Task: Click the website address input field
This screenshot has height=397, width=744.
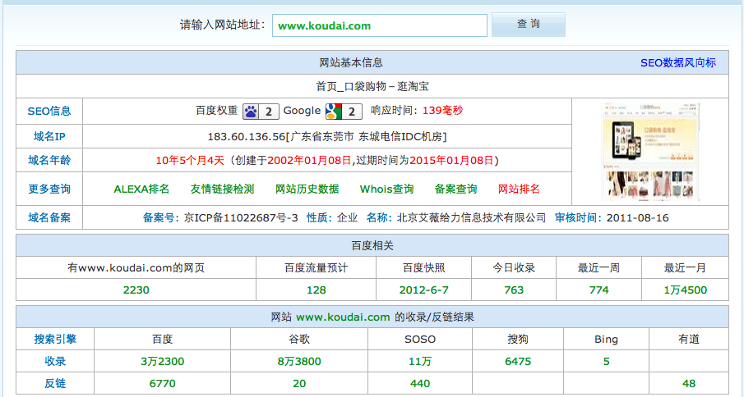Action: pos(380,25)
